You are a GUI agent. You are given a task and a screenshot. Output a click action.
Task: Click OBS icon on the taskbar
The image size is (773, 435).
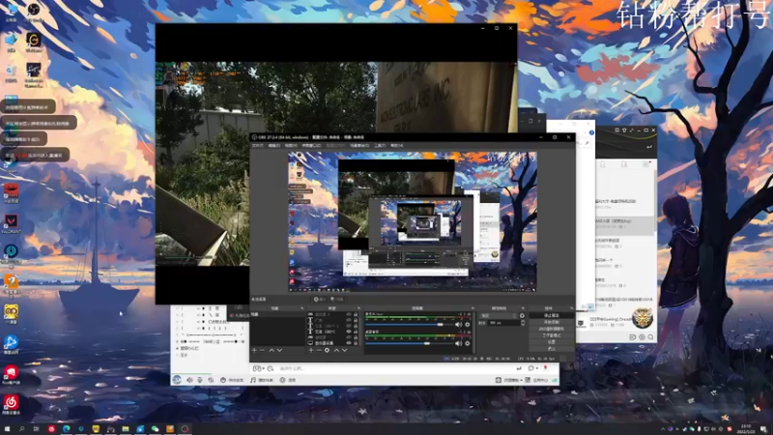coord(185,429)
